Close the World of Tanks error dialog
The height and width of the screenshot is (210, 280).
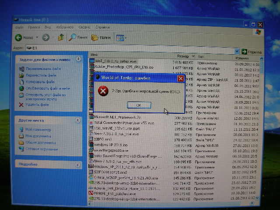coord(181,78)
